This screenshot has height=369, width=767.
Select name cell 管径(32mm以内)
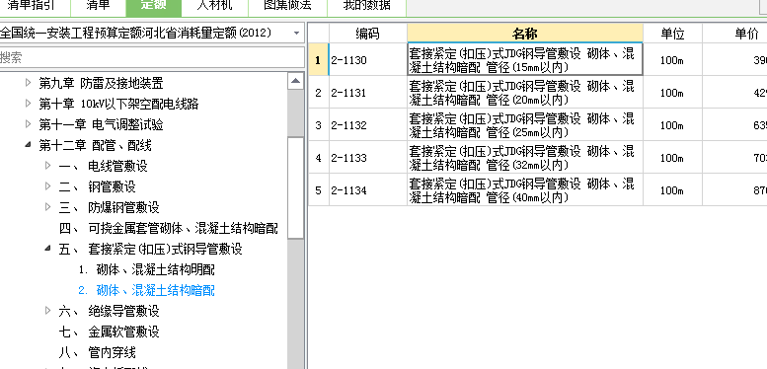525,157
